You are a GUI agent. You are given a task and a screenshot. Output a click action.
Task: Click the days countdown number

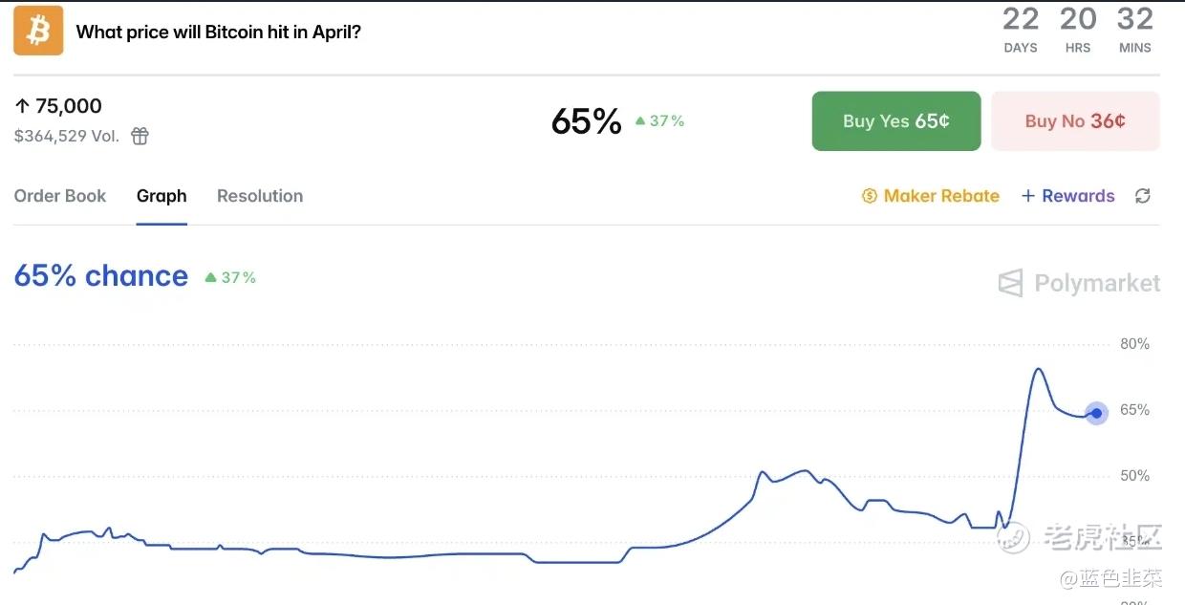(x=1020, y=18)
